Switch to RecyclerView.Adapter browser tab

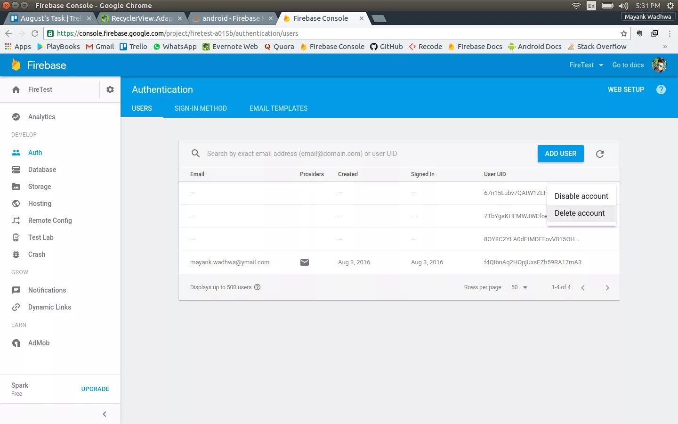(142, 18)
